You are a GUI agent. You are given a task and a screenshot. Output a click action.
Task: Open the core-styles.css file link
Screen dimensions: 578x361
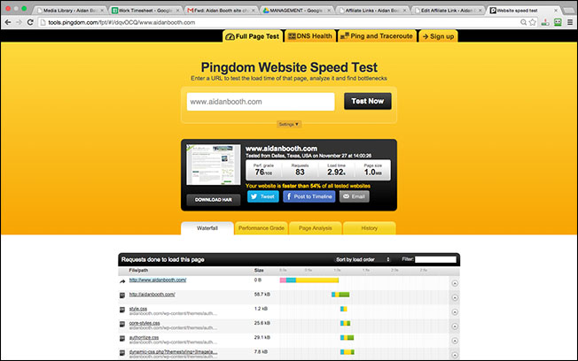click(x=144, y=323)
